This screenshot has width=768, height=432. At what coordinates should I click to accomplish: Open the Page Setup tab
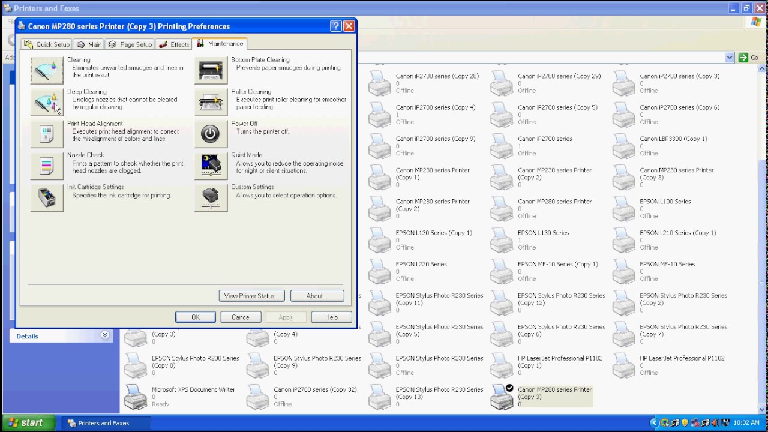pyautogui.click(x=130, y=44)
